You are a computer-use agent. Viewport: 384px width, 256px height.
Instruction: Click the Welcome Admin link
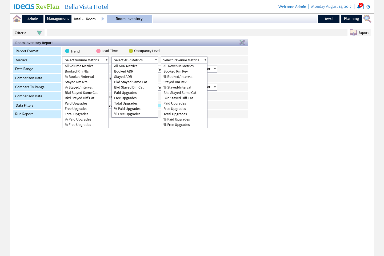[292, 7]
